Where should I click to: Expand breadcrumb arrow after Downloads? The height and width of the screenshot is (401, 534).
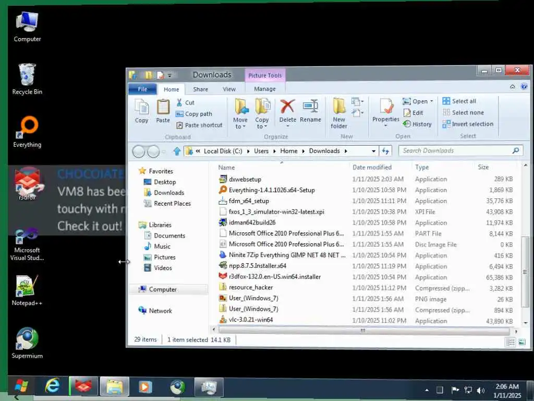pos(346,151)
